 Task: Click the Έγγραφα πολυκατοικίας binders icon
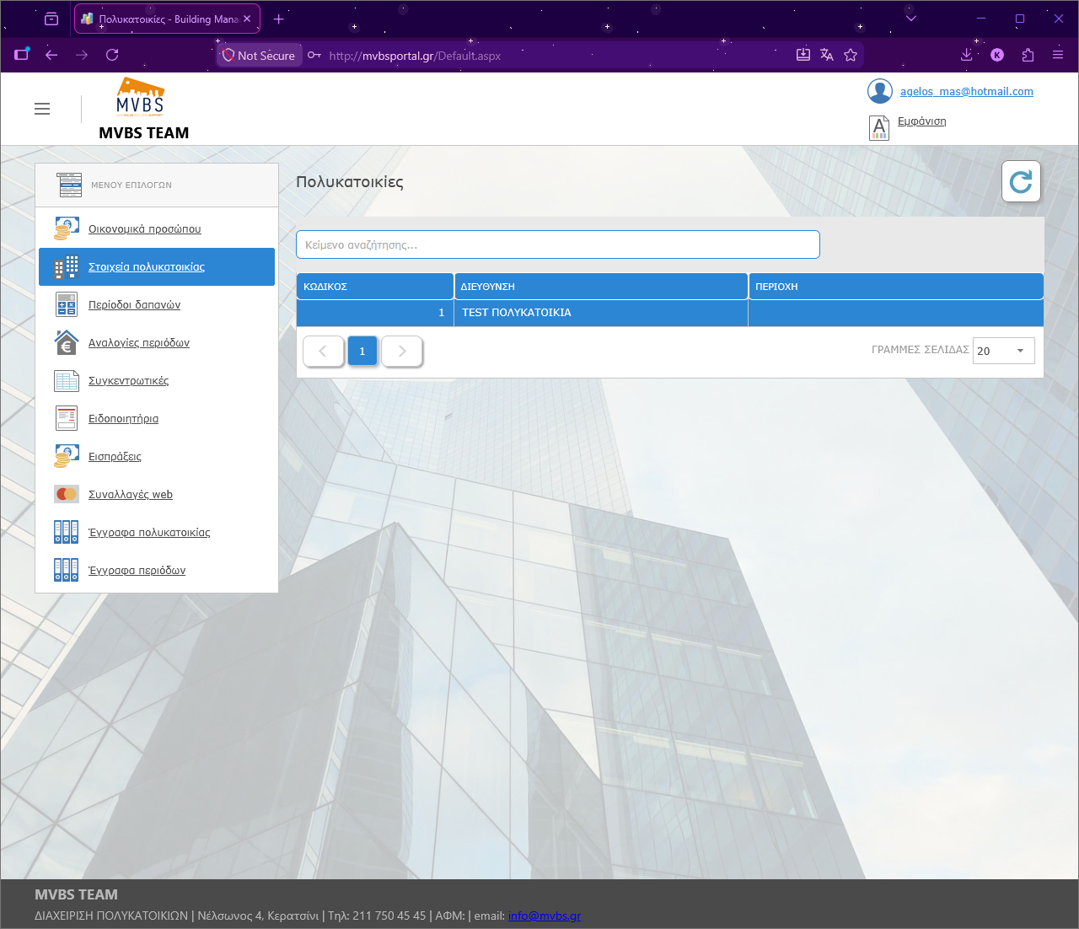click(x=67, y=532)
